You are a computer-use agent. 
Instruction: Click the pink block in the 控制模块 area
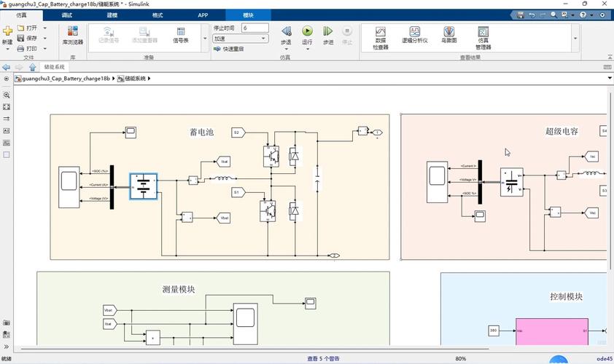(x=551, y=331)
